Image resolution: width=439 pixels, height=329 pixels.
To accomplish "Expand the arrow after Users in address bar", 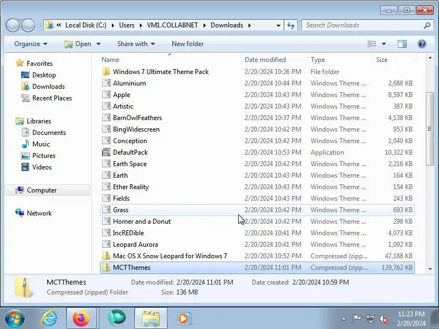I will point(140,25).
